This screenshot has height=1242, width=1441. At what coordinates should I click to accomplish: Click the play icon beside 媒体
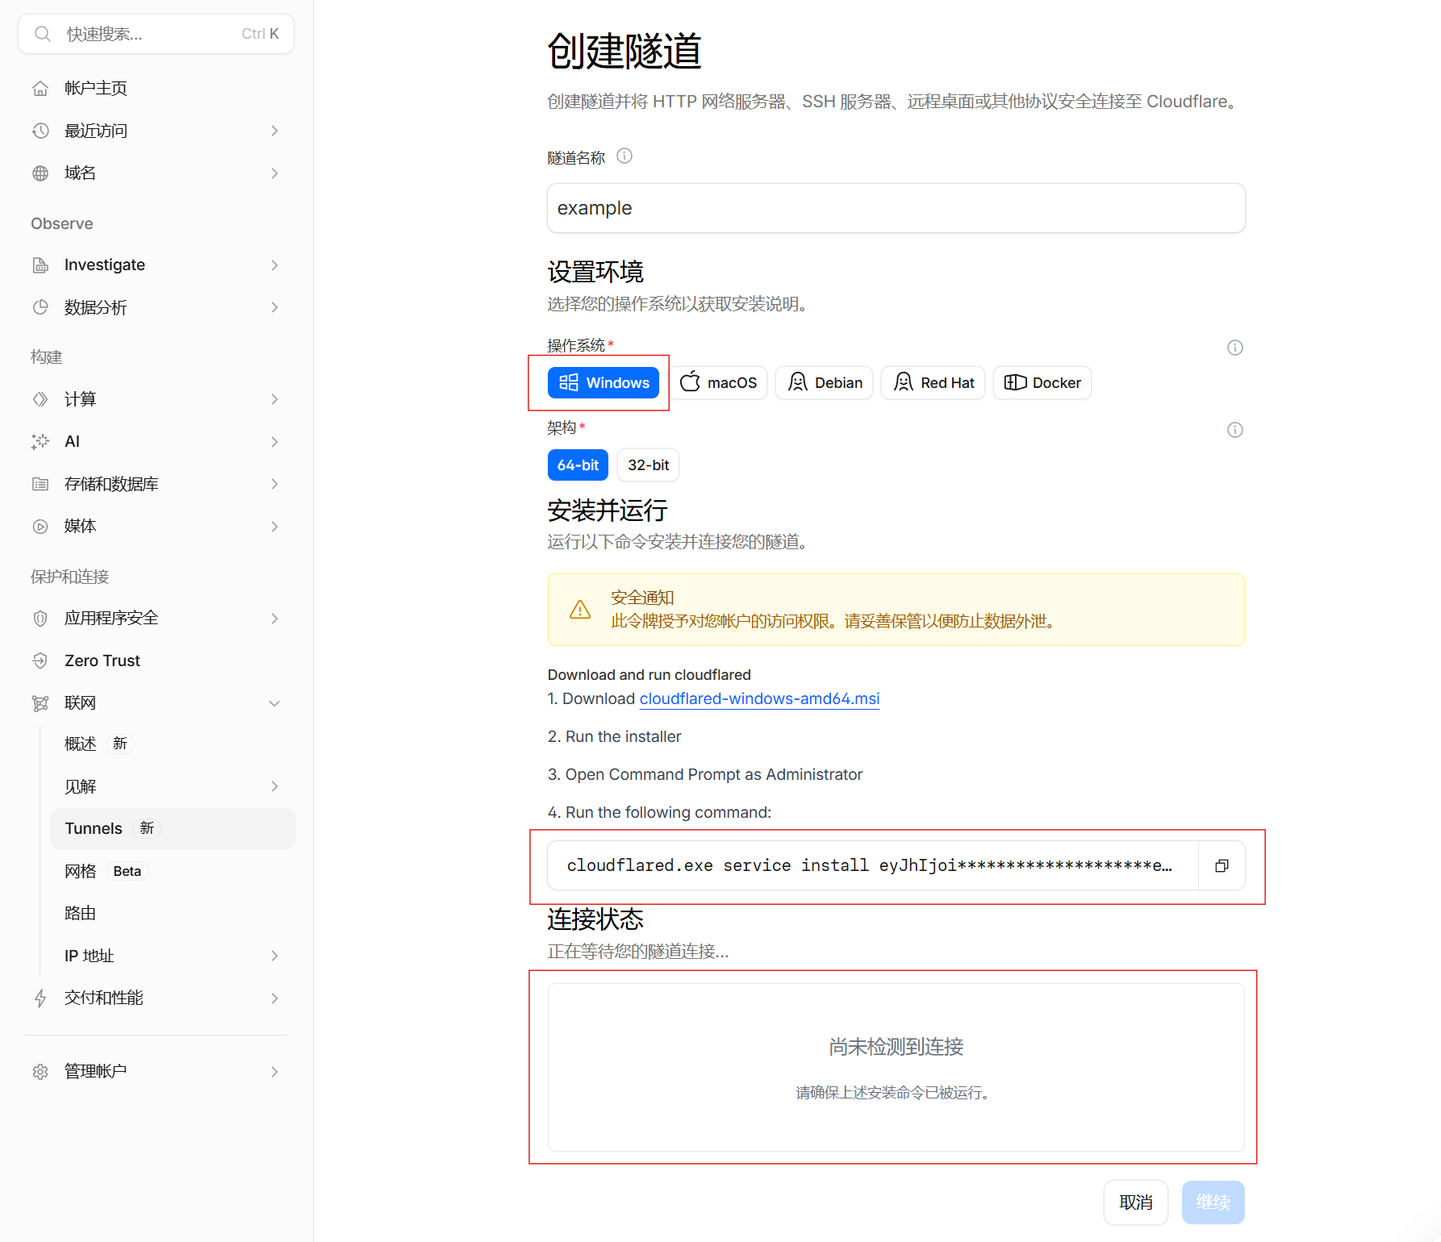pos(40,527)
